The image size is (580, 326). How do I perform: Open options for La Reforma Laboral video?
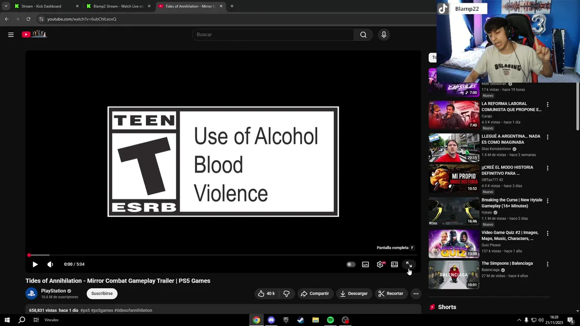pyautogui.click(x=547, y=105)
